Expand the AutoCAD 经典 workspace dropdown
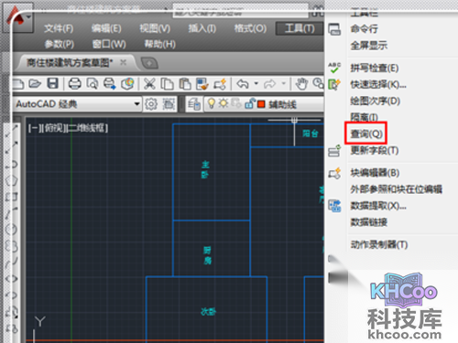The image size is (458, 343). [x=136, y=104]
